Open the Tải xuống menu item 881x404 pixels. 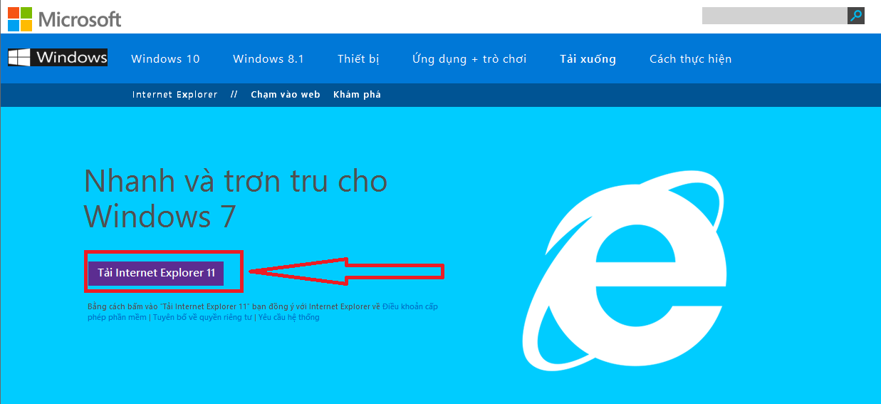(x=588, y=59)
